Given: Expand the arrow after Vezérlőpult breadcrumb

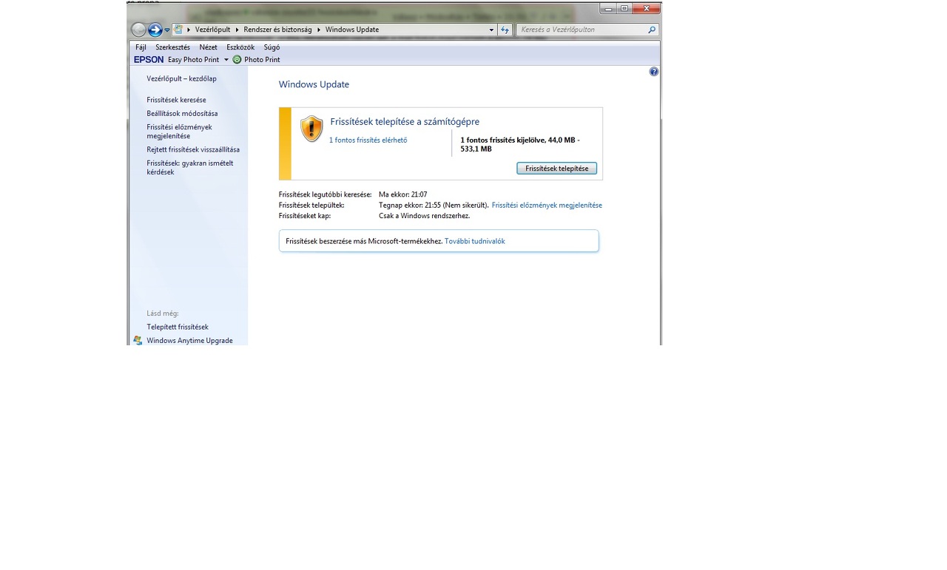Looking at the screenshot, I should (x=237, y=30).
